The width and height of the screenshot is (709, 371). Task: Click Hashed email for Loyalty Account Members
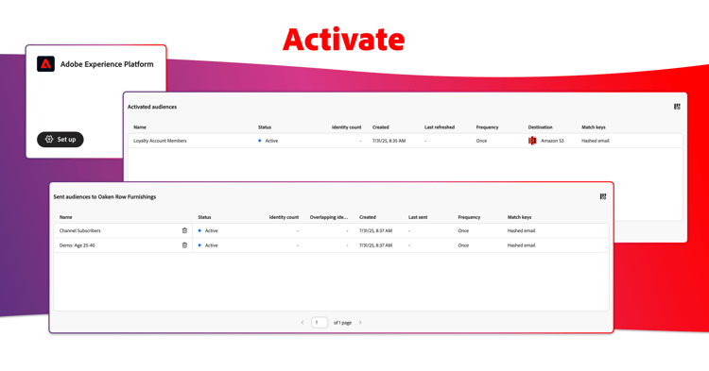[x=595, y=141]
